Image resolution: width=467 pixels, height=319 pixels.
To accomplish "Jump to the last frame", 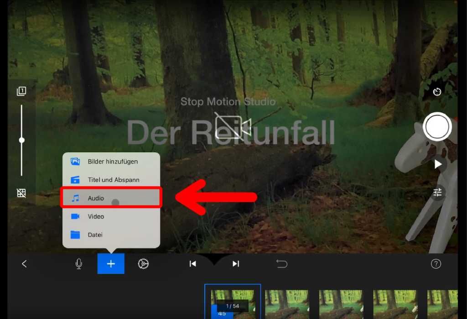I will pos(236,264).
